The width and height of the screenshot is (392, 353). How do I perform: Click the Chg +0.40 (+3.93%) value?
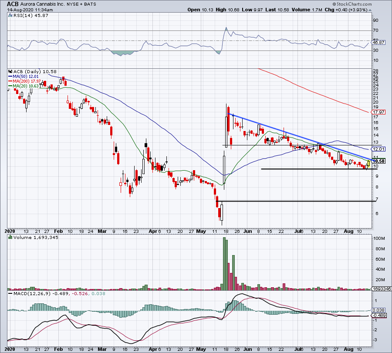pos(346,10)
